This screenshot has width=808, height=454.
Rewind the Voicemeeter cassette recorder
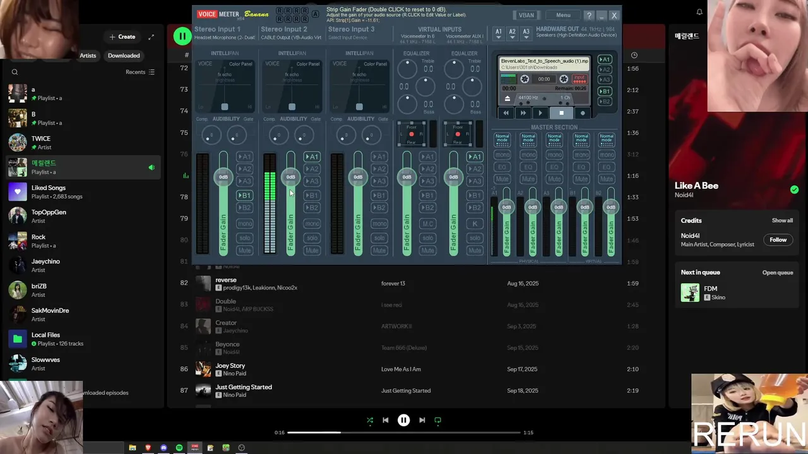(x=506, y=113)
